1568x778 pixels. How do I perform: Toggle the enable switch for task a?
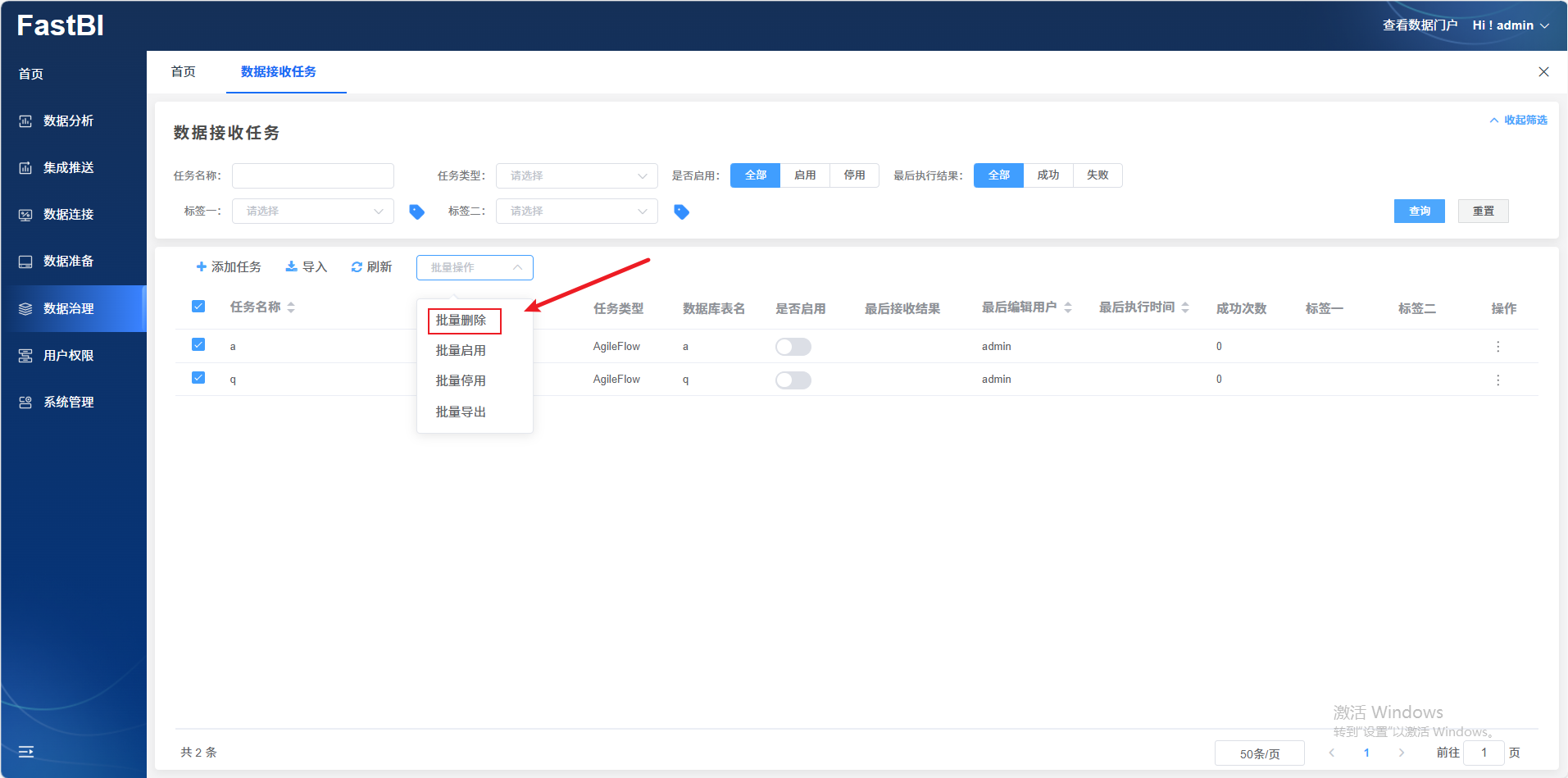(x=793, y=347)
